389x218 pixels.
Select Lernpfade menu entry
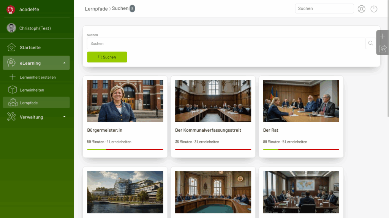[36, 103]
